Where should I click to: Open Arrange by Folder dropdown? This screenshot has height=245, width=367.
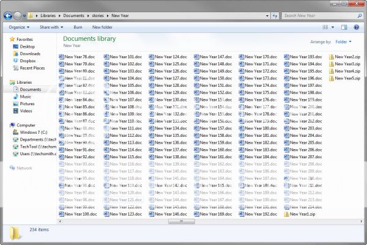(343, 42)
